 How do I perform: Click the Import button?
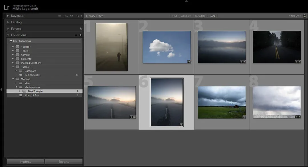25,161
